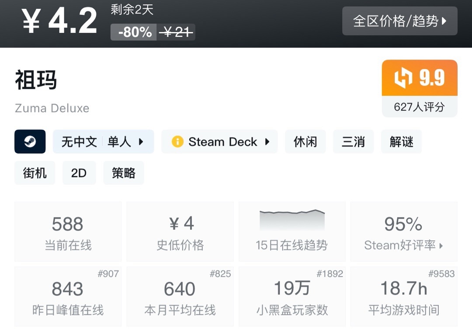Image resolution: width=472 pixels, height=333 pixels.
Task: Choose the 2D tag
Action: [x=79, y=173]
